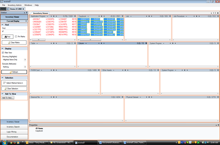The height and width of the screenshot is (145, 220).
Task: Close the Physical Dataset panel
Action: [218, 97]
